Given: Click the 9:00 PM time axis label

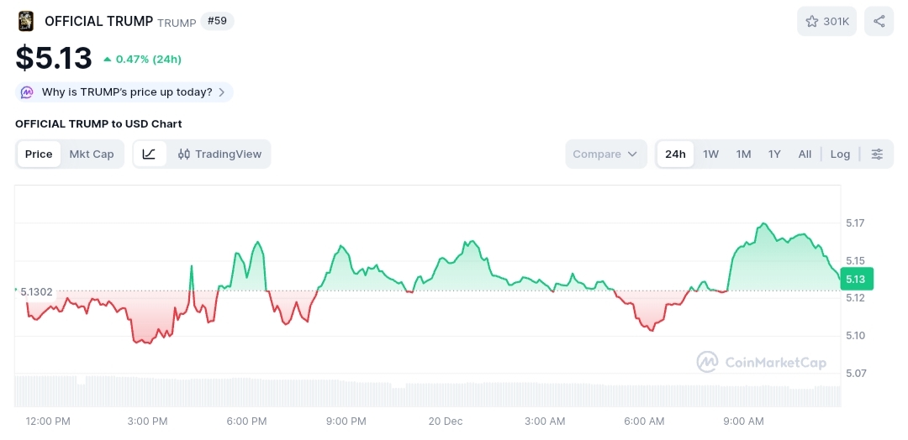Looking at the screenshot, I should 346,422.
